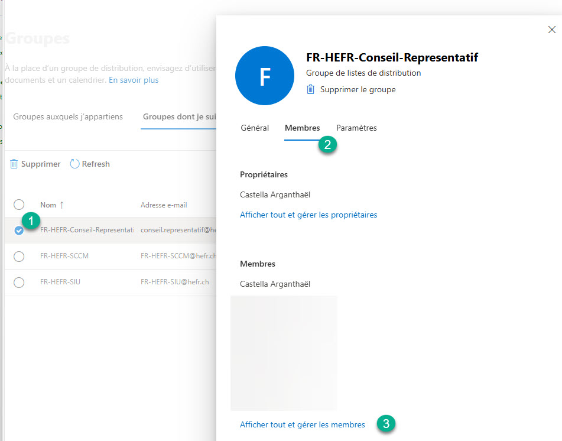Click Afficher tout et gérer les propriétaires
Screen dimensions: 562x441
pyautogui.click(x=308, y=215)
